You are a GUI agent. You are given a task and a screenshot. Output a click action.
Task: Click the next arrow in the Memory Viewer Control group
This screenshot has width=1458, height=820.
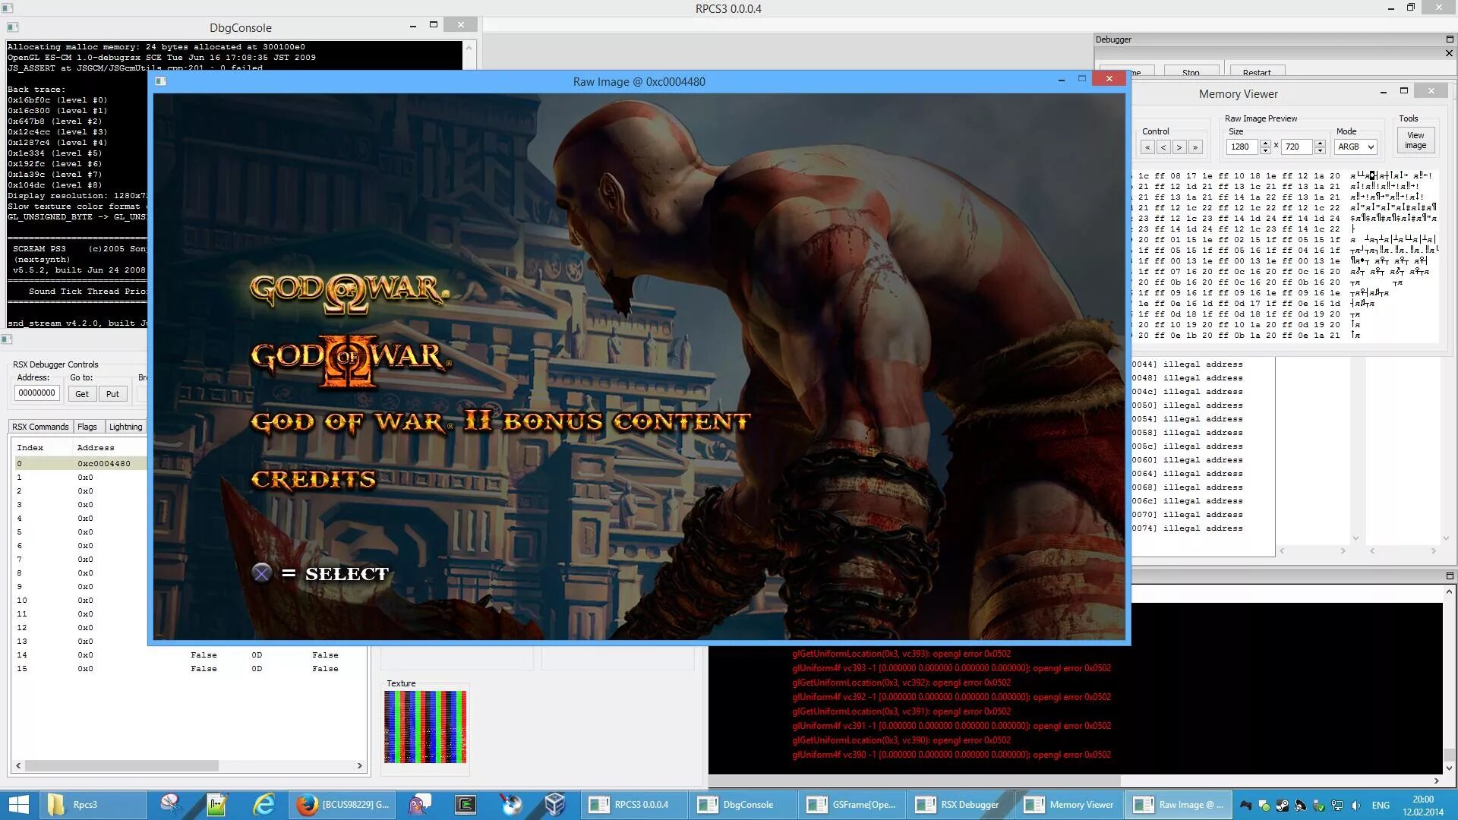(1179, 147)
